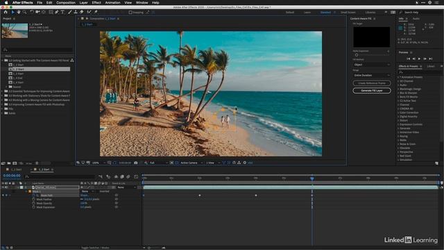
Task: Select the Rectangle shape tool
Action: pyautogui.click(x=51, y=12)
